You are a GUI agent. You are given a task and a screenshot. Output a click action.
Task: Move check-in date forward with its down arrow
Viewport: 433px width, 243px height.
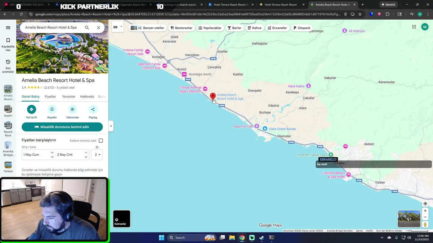click(52, 157)
